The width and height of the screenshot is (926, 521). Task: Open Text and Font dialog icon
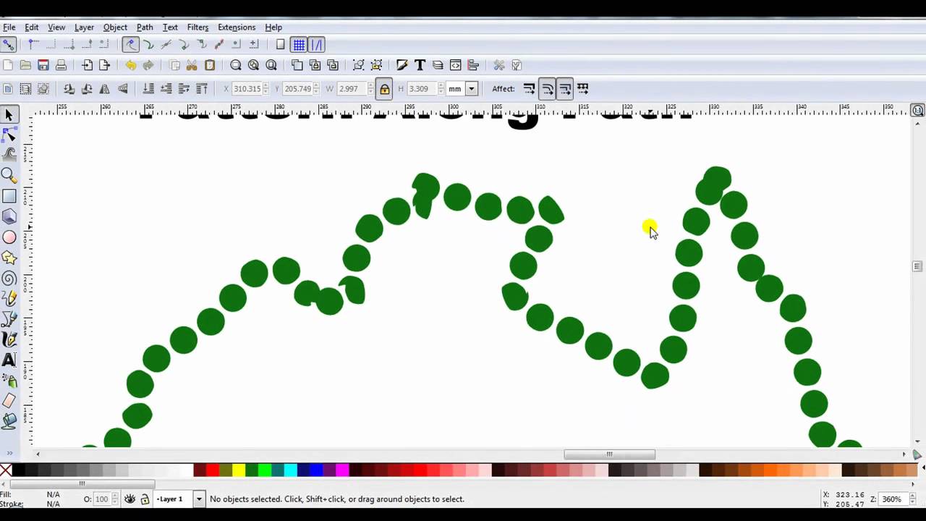[x=420, y=65]
